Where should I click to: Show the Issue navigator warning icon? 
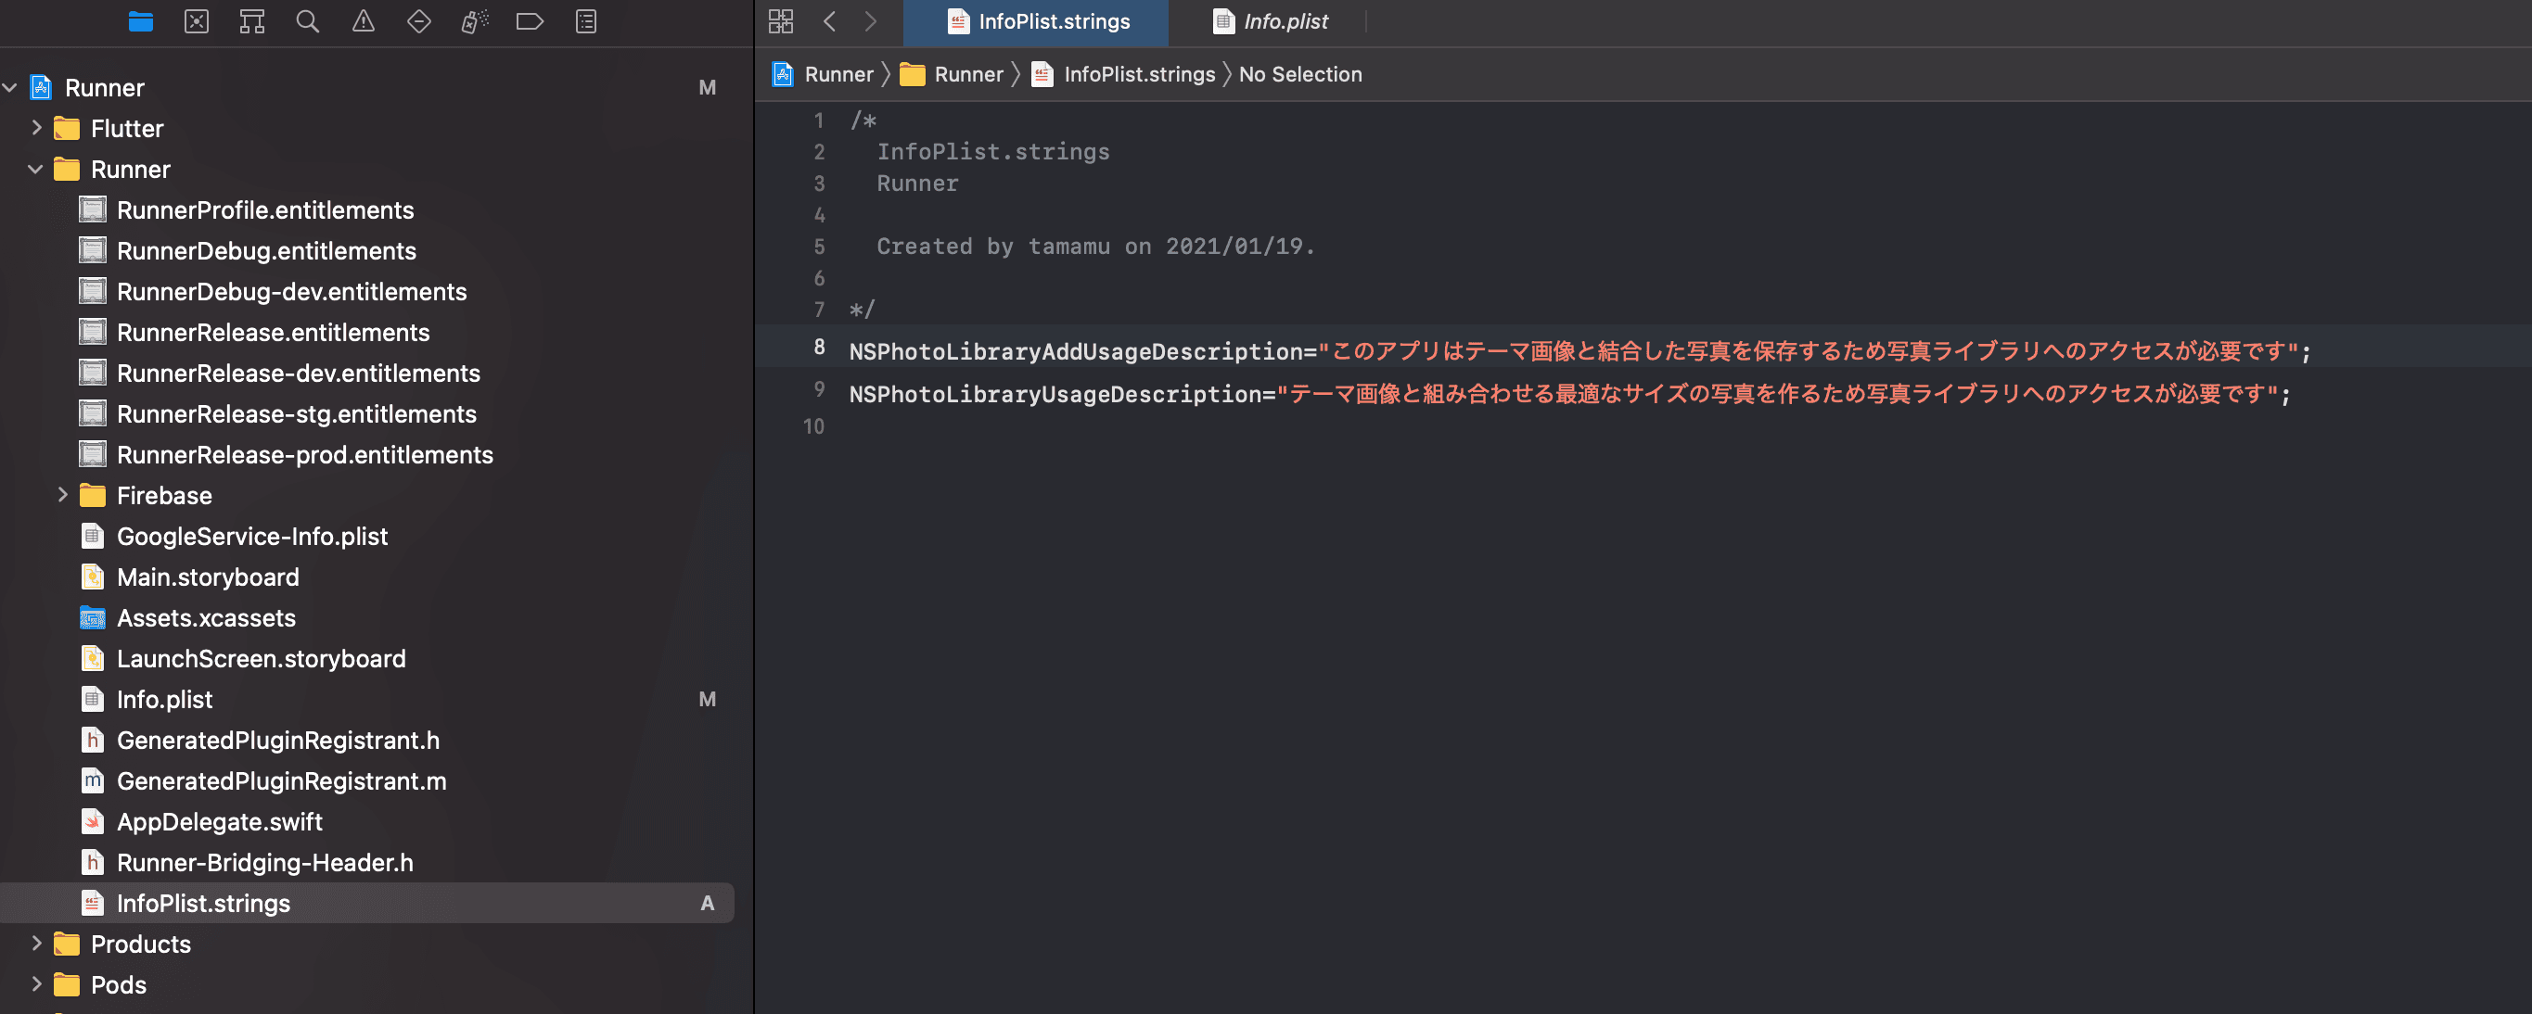pyautogui.click(x=364, y=21)
